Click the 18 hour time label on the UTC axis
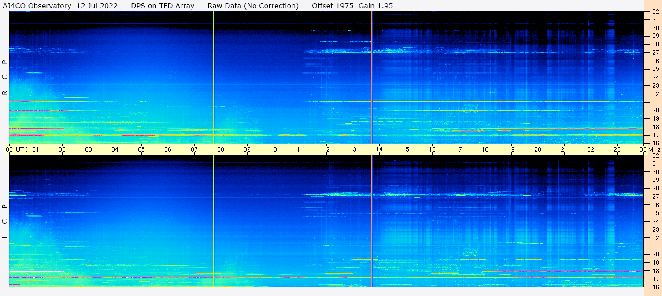Viewport: 662px width, 296px height. pyautogui.click(x=485, y=149)
